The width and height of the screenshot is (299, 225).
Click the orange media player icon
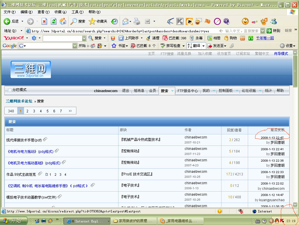(x=189, y=21)
